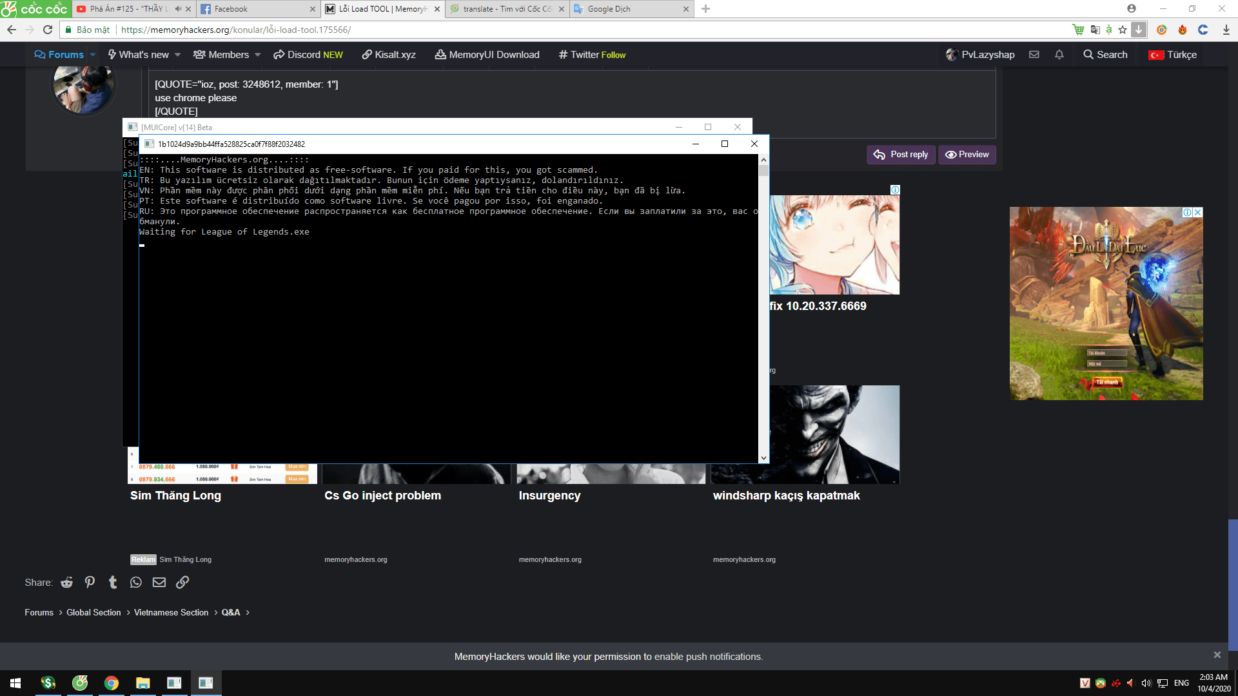Viewport: 1238px width, 696px height.
Task: Click the browser back arrow
Action: click(12, 30)
